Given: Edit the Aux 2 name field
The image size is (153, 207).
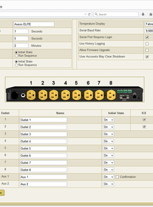Looking at the screenshot, I should (x=43, y=184).
